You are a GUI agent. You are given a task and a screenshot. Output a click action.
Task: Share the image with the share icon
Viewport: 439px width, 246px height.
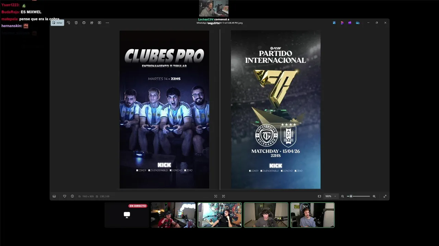(x=92, y=23)
